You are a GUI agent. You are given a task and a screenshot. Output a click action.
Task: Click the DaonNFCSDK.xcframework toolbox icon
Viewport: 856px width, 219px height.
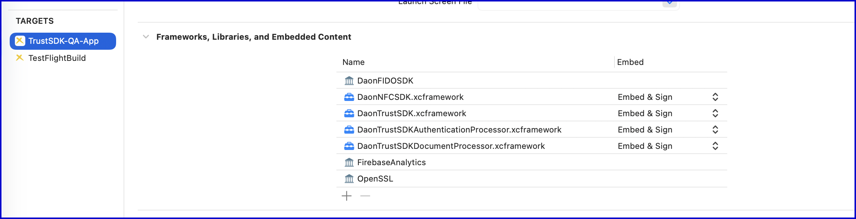pos(349,97)
